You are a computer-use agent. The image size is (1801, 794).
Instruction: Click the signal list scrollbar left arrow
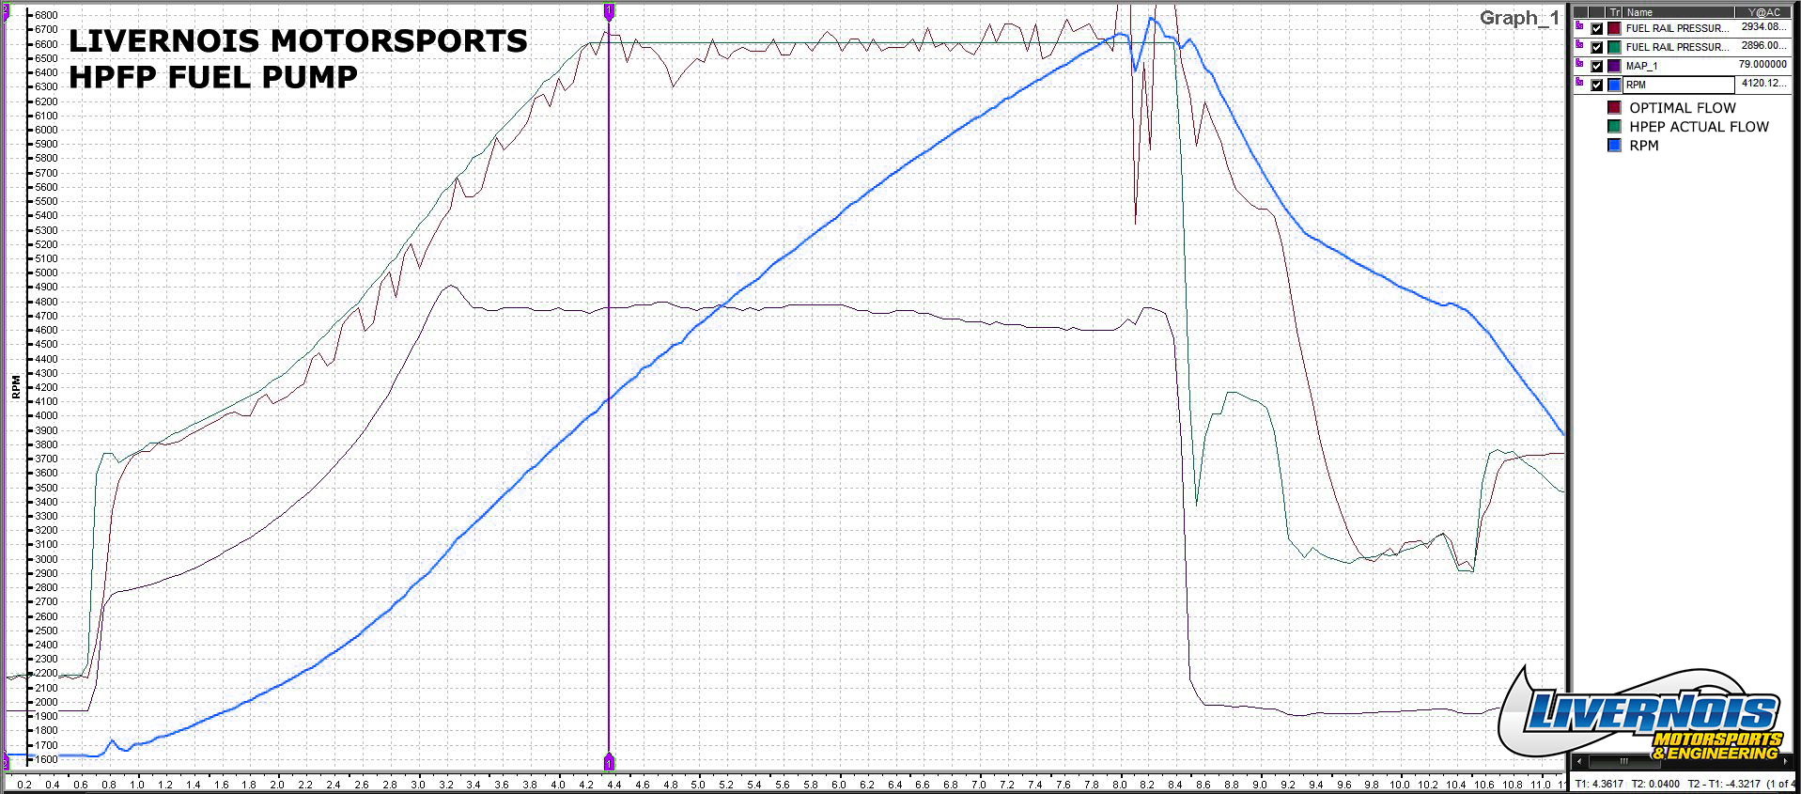(x=1580, y=761)
